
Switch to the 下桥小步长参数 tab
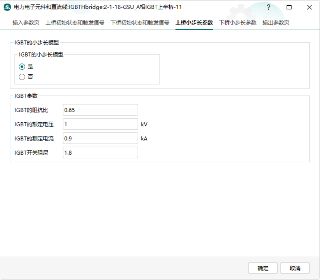238,23
